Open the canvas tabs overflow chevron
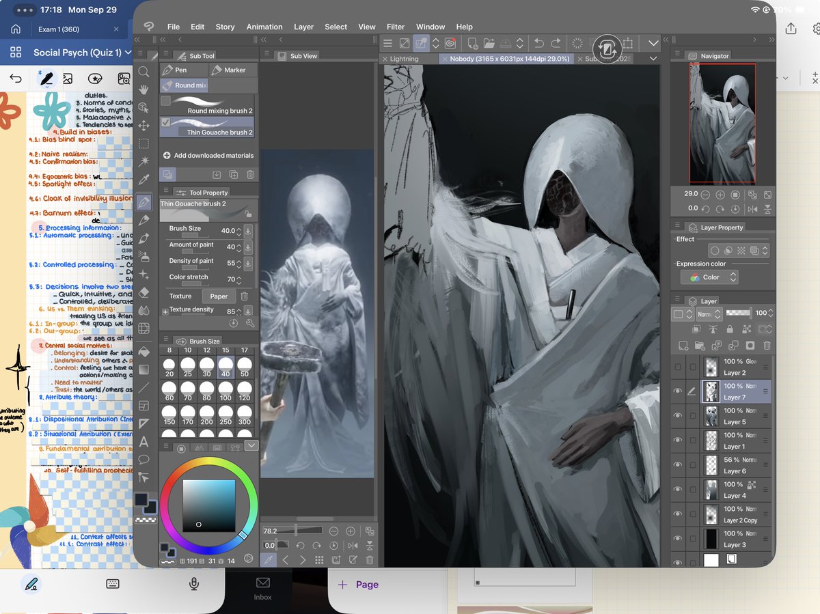Screen dimensions: 820x614 653,59
